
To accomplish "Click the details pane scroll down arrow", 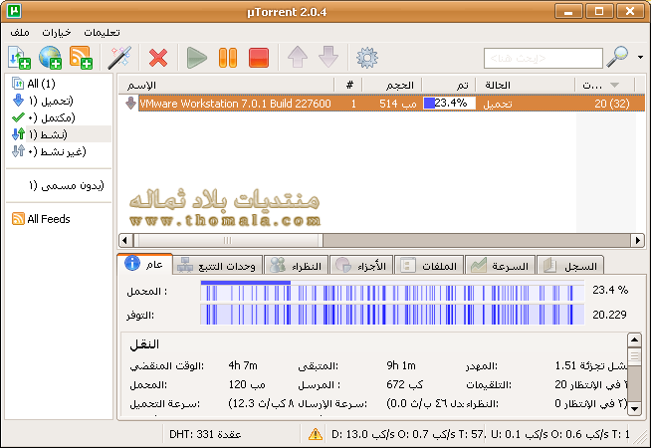I will pos(634,408).
